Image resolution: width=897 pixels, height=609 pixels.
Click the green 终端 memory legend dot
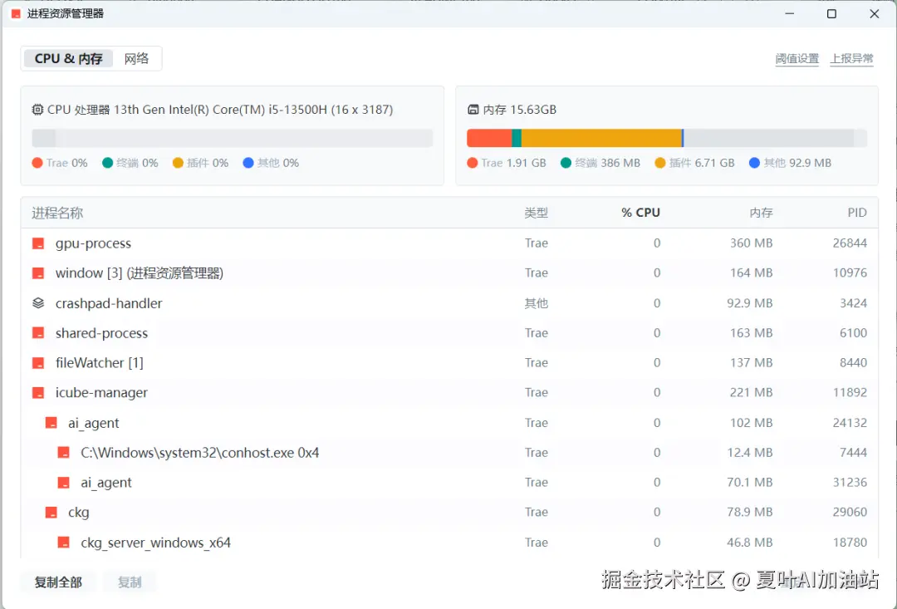pos(566,163)
